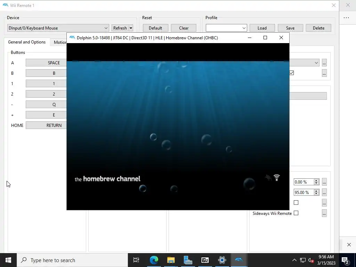Screen dimensions: 356x267
Task: Delete the selected profile
Action: [x=318, y=28]
